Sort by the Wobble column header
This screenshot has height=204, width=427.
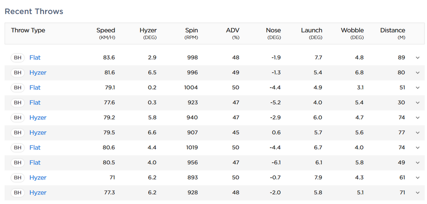click(352, 30)
